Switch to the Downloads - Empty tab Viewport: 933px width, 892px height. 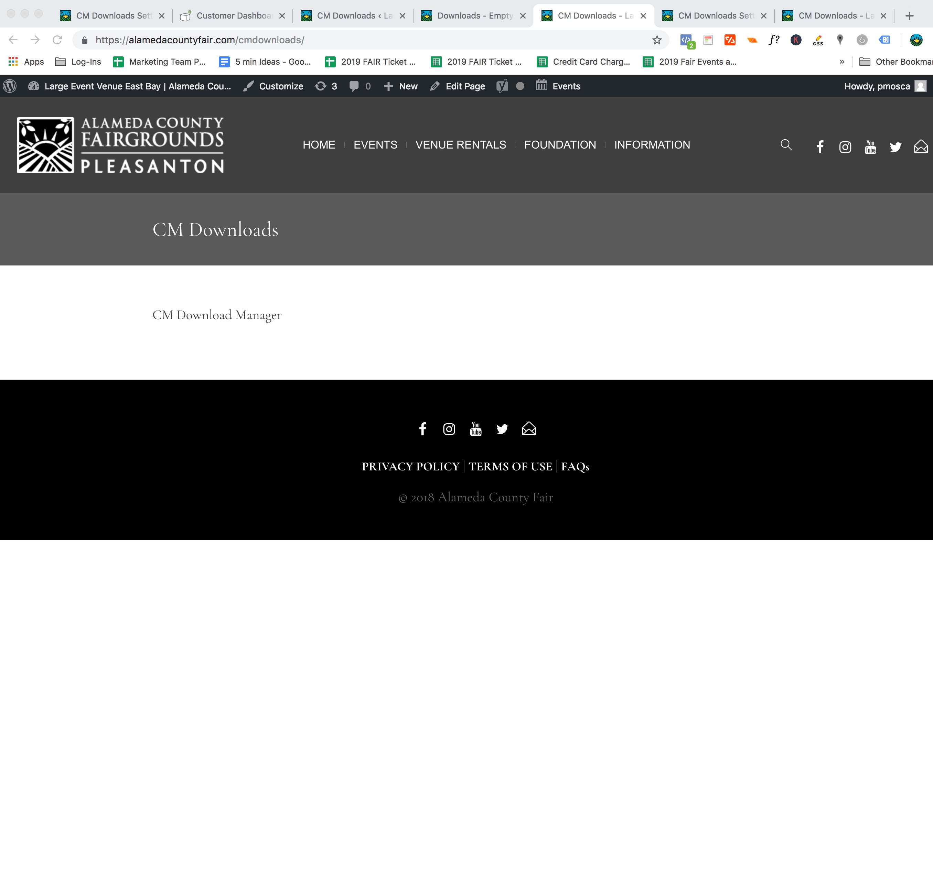click(474, 16)
